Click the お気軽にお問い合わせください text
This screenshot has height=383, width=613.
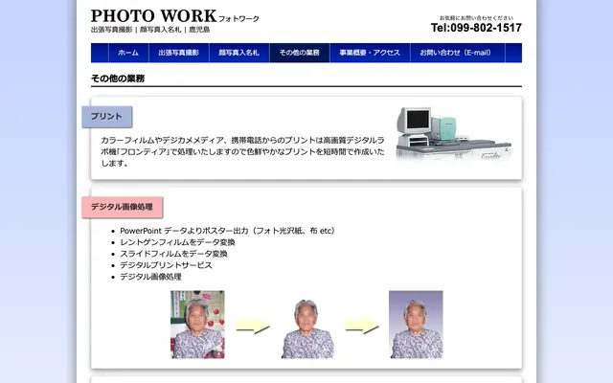coord(476,18)
